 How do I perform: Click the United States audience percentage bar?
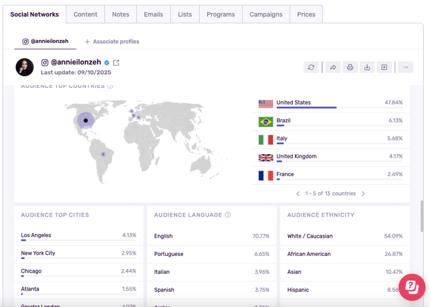click(x=307, y=107)
